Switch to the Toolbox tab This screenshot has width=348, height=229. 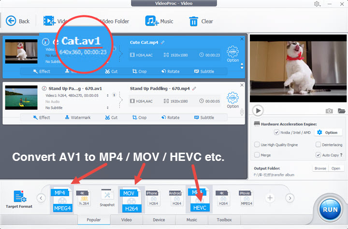tap(224, 220)
